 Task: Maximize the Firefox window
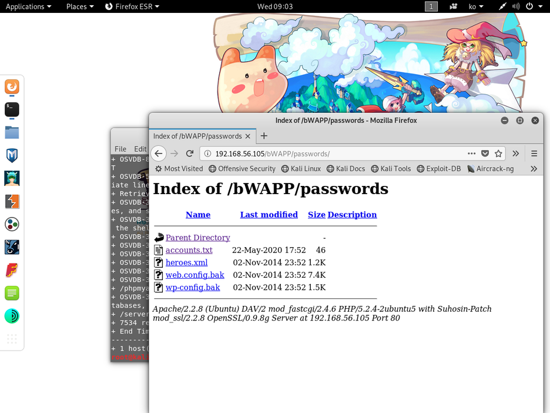point(520,121)
